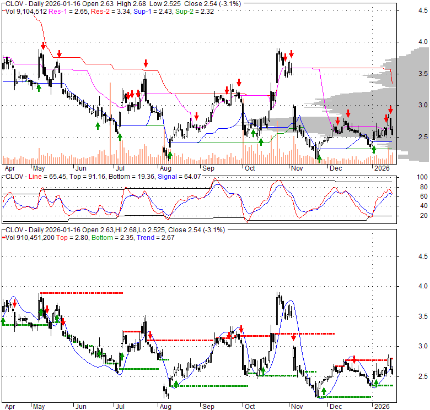The width and height of the screenshot is (430, 410).
Task: Select the oscillator 'Top = 91.16' label
Action: [87, 177]
